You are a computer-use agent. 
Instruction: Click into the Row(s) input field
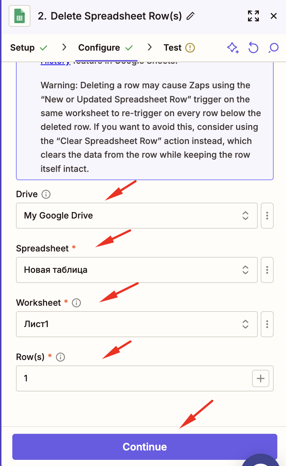click(134, 378)
